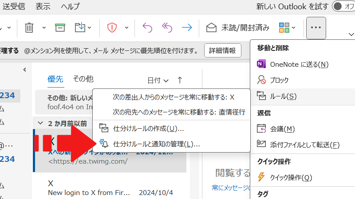Select 仕分けルールの作成(U)... menu item
The height and width of the screenshot is (199, 355).
(148, 129)
